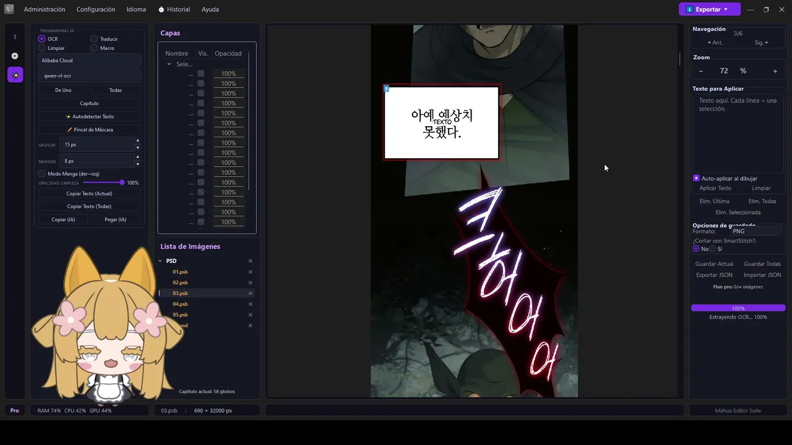Click the Capítulo button

(89, 103)
